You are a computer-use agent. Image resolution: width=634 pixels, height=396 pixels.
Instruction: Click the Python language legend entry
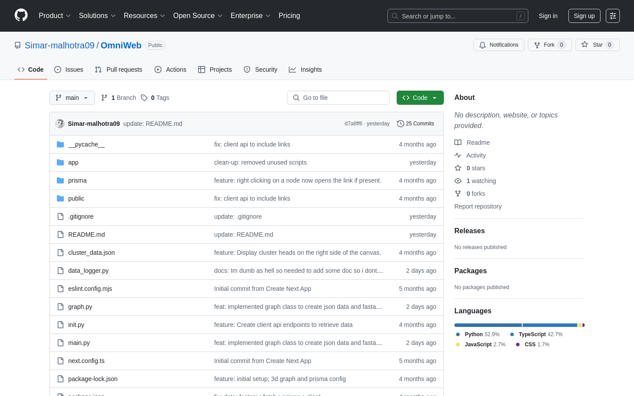[x=478, y=334]
